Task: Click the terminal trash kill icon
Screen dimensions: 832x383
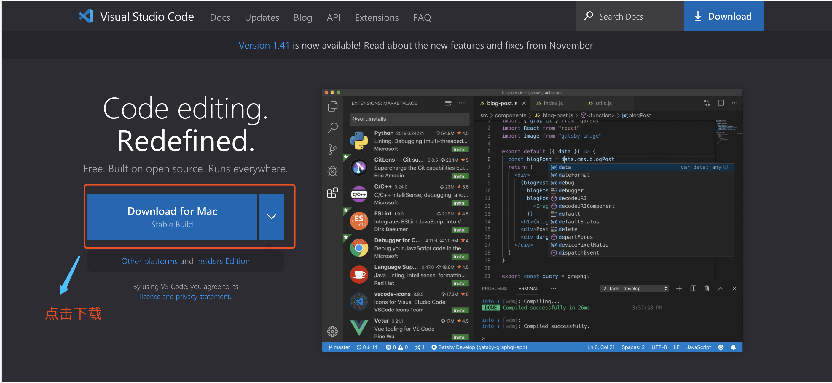Action: (x=706, y=288)
